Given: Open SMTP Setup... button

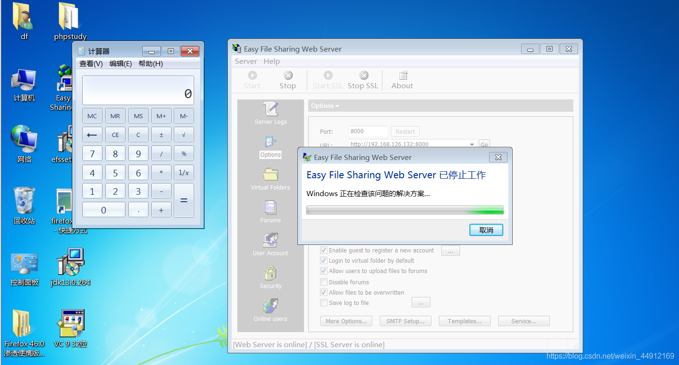Looking at the screenshot, I should pos(405,321).
